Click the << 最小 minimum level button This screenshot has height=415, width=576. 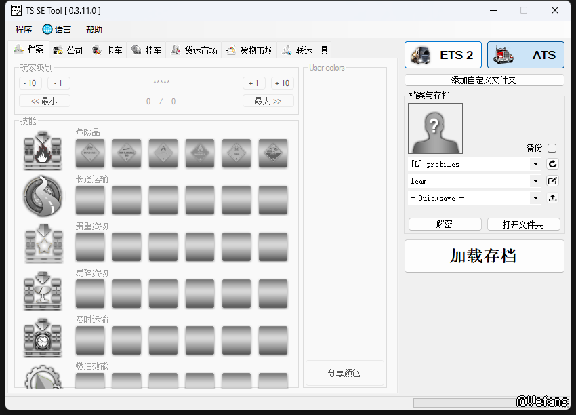[x=45, y=101]
